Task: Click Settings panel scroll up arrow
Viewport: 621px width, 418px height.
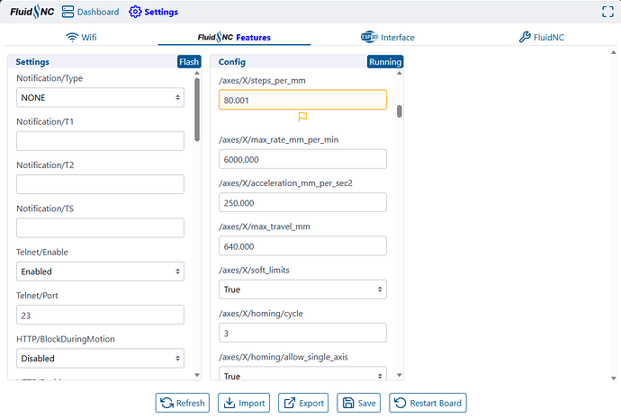Action: pyautogui.click(x=197, y=73)
